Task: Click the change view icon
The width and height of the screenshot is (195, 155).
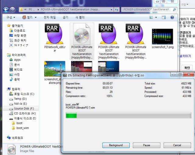Action: 151,17
